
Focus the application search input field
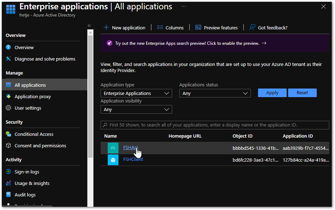tap(215, 125)
